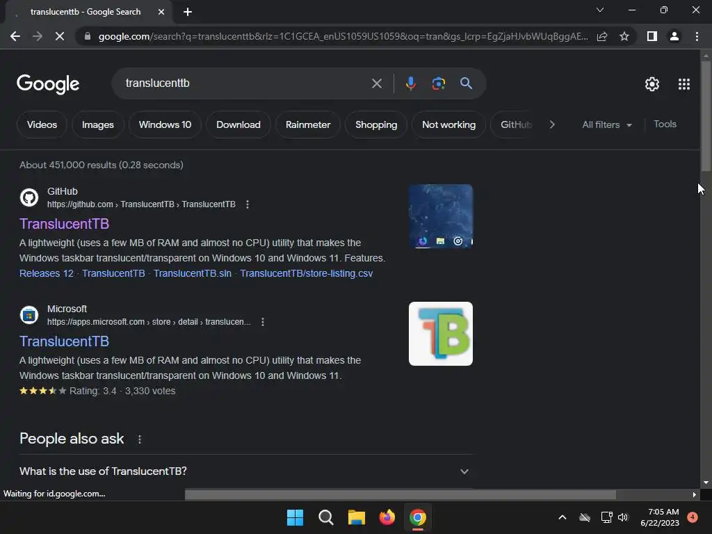Viewport: 712px width, 534px height.
Task: Close the translucenttb Google Search tab
Action: (x=161, y=12)
